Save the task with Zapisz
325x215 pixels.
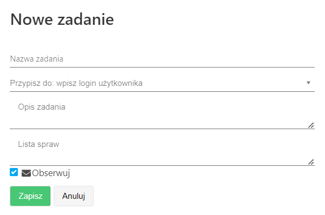click(x=30, y=196)
